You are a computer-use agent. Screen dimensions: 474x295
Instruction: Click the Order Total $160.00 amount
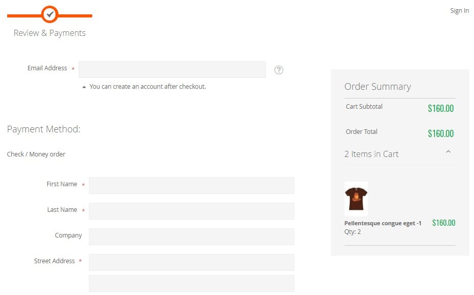coord(441,133)
